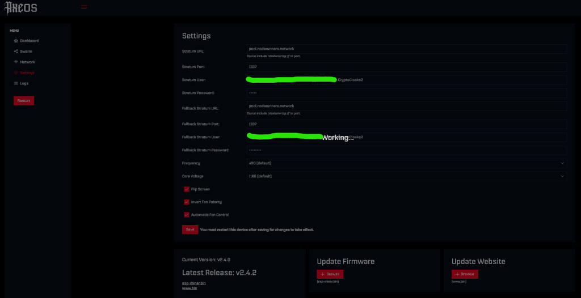581x298 pixels.
Task: Focus the Fallback Stratum Port field
Action: pyautogui.click(x=407, y=124)
